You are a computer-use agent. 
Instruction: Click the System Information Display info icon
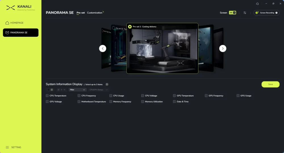click(x=107, y=84)
